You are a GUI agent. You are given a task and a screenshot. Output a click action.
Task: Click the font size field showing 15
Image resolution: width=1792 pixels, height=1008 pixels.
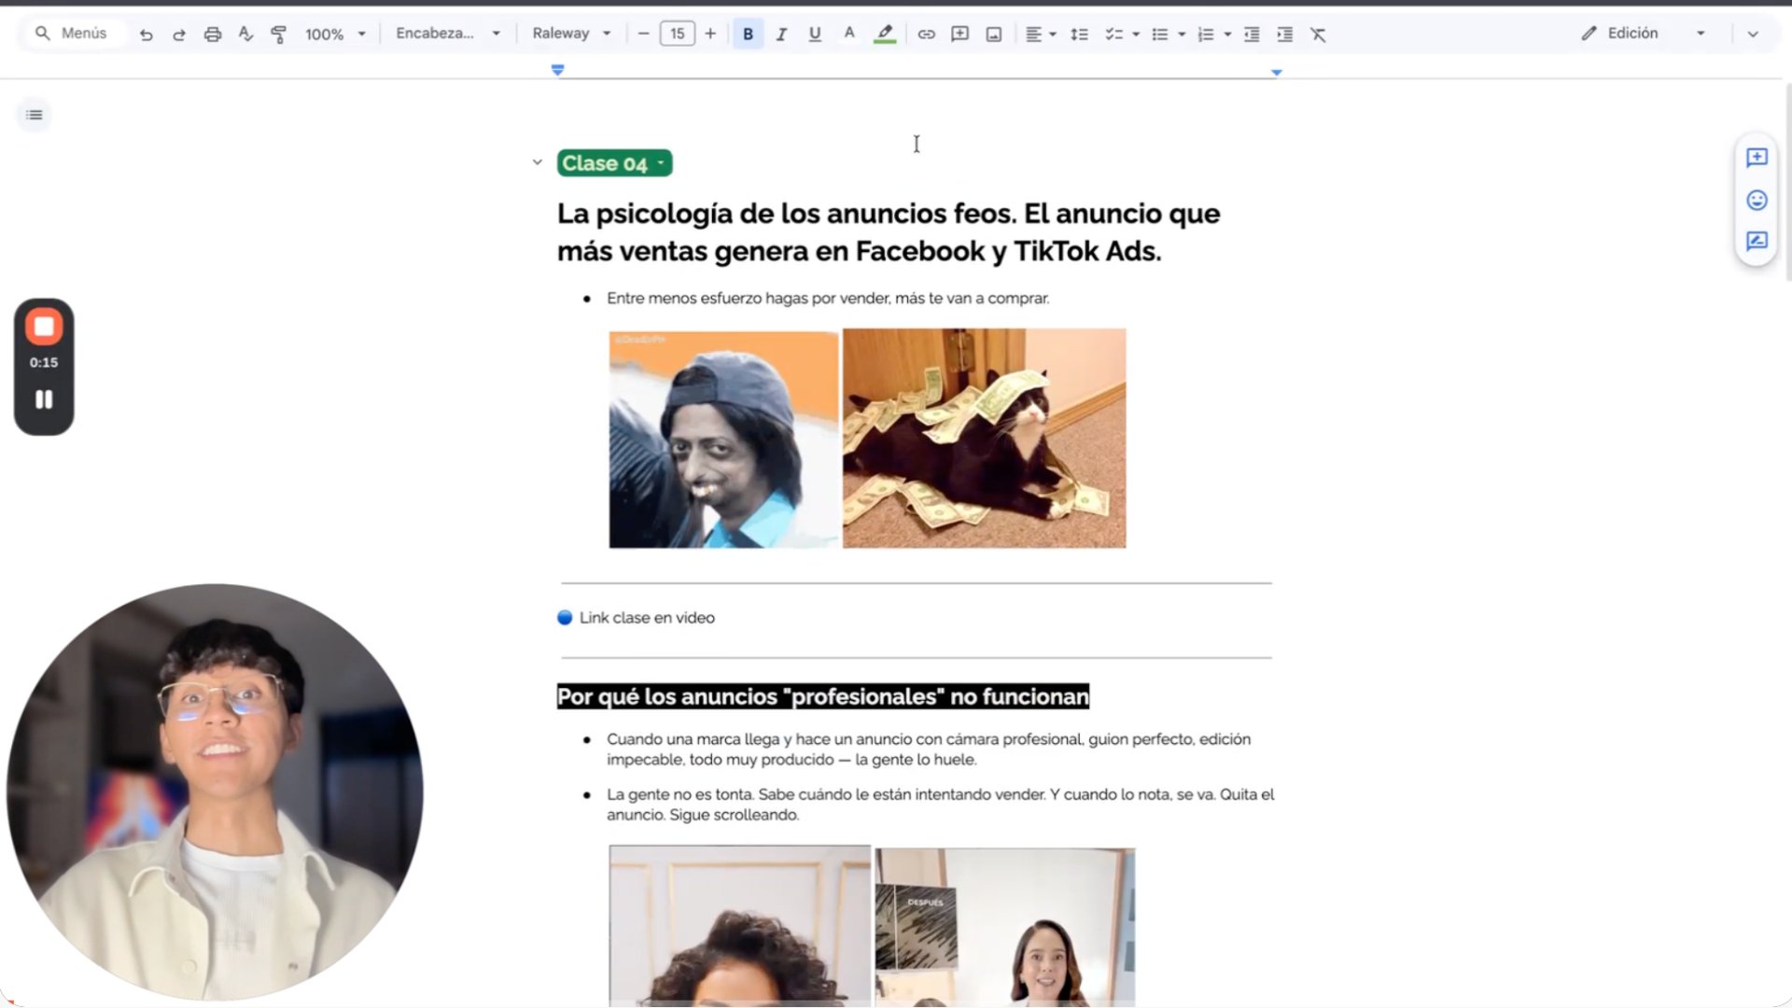pos(677,34)
